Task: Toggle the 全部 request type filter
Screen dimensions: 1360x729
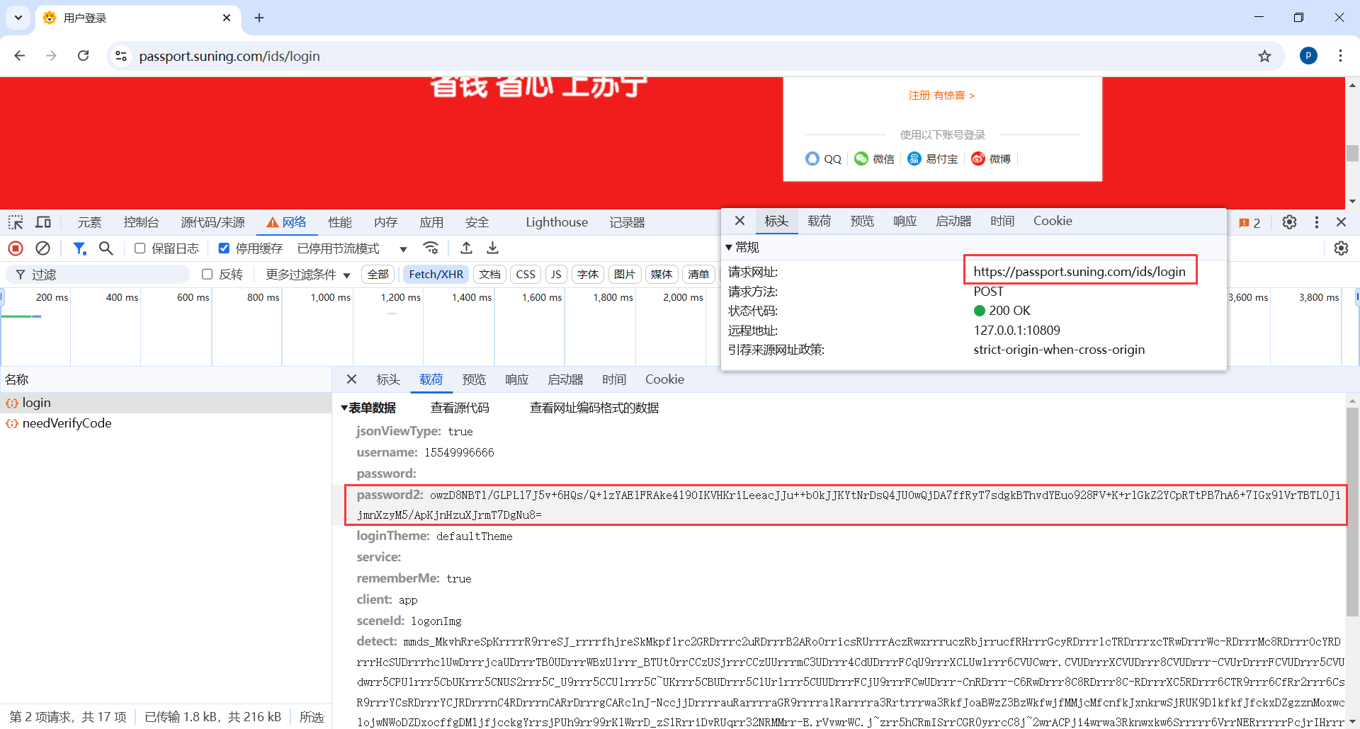Action: point(378,275)
